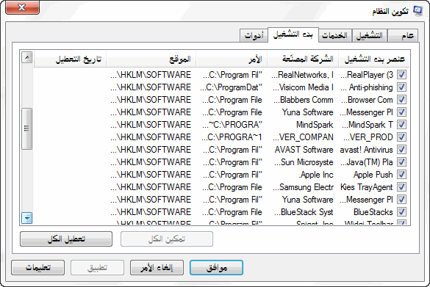The width and height of the screenshot is (430, 287).
Task: Toggle the Kies TrayAgent startup checkbox
Action: (x=402, y=187)
